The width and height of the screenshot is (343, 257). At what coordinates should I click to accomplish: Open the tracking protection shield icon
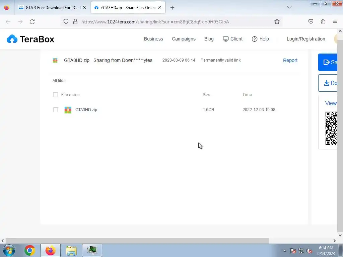tap(66, 21)
